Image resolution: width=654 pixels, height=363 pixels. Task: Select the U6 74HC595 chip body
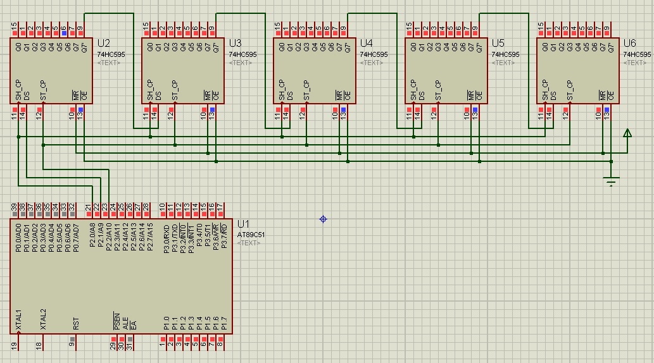click(x=578, y=71)
